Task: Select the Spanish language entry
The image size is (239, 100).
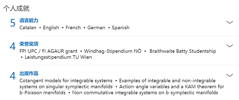Action: (121, 27)
